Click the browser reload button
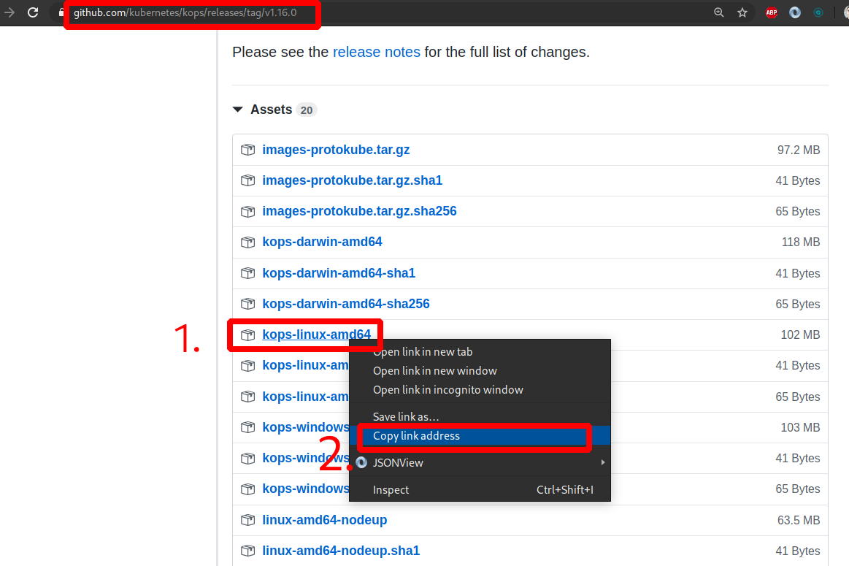 (x=33, y=12)
